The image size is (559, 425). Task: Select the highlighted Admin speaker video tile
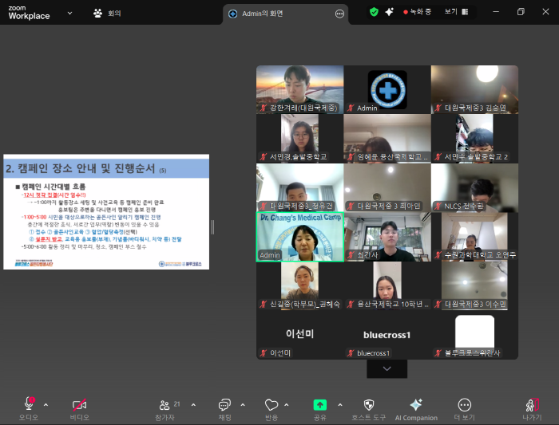(x=299, y=237)
